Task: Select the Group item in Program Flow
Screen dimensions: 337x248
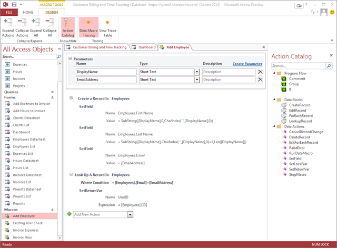Action: (294, 84)
